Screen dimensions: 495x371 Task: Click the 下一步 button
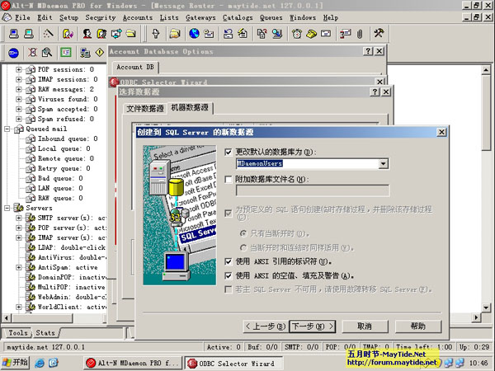point(313,326)
